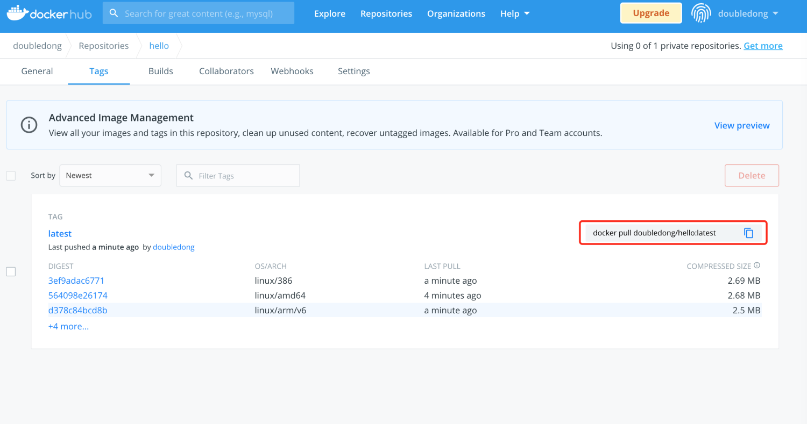Check the latest tag checkbox

11,272
